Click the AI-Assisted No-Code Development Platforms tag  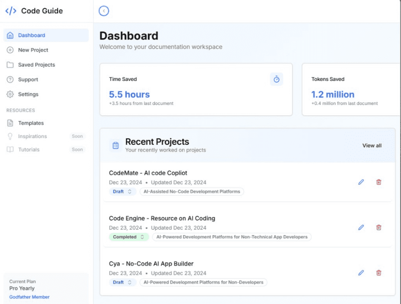click(192, 191)
